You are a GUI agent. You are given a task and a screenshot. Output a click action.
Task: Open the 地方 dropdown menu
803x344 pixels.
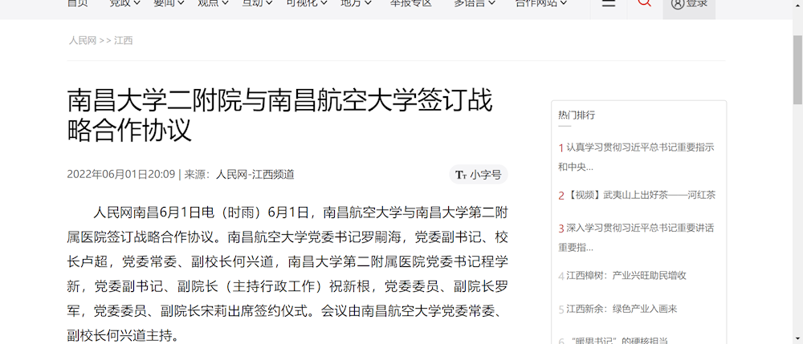pos(356,2)
